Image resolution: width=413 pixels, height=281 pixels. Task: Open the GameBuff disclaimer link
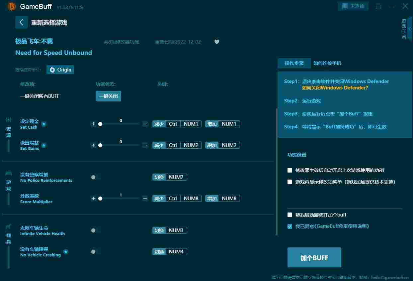(x=342, y=226)
